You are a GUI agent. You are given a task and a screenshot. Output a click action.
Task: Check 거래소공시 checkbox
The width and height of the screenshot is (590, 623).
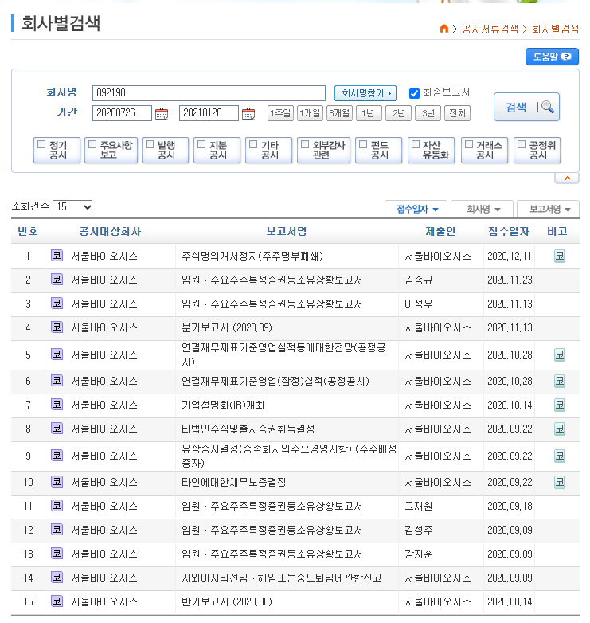coord(469,144)
